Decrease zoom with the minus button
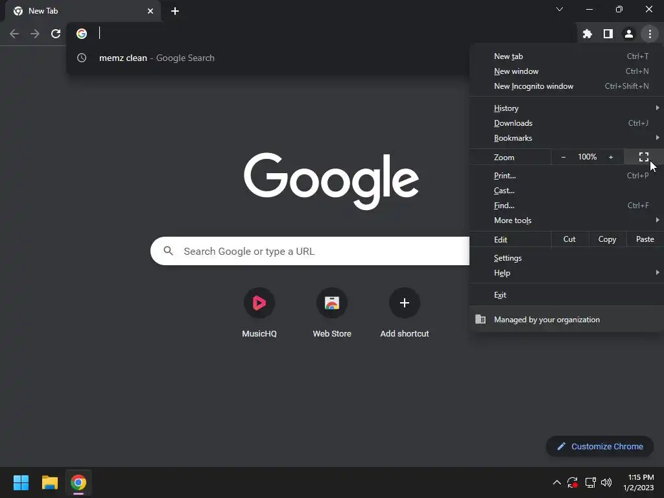 (x=563, y=157)
